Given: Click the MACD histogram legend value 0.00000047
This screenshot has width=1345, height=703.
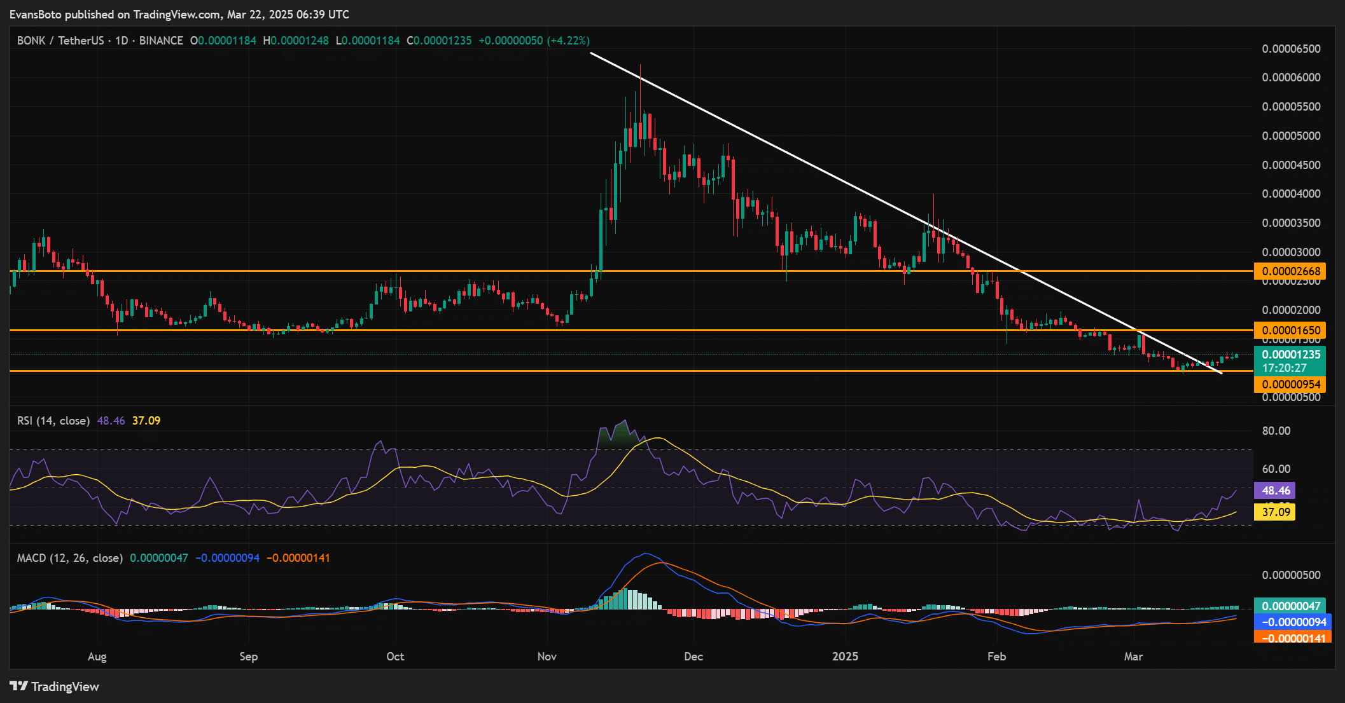Looking at the screenshot, I should tap(159, 558).
